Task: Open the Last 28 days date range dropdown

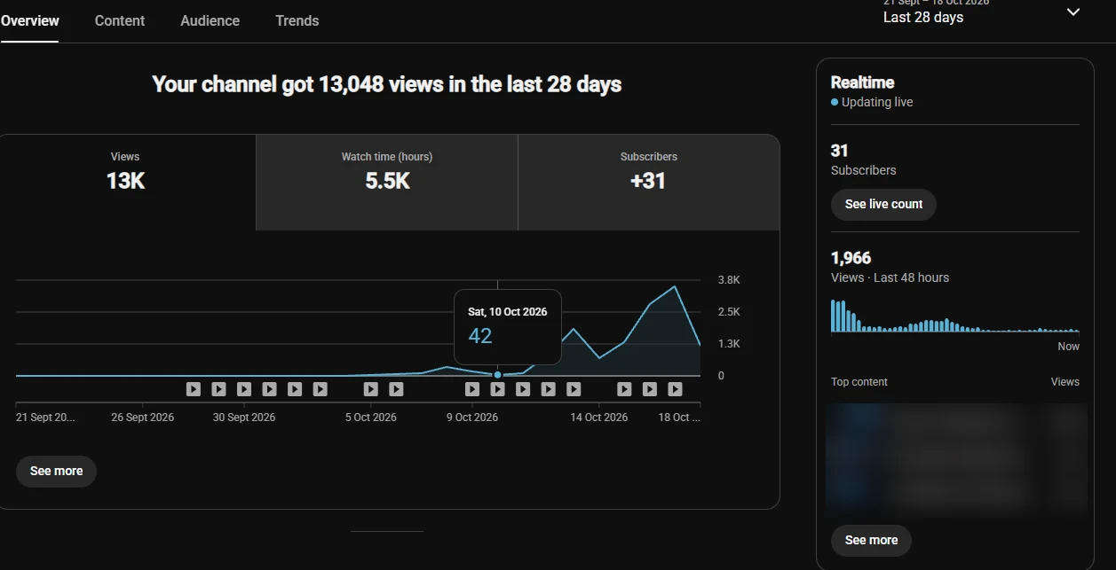Action: pos(982,12)
